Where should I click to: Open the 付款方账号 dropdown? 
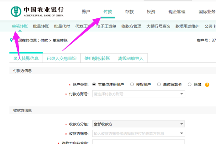pyautogui.click(x=139, y=94)
